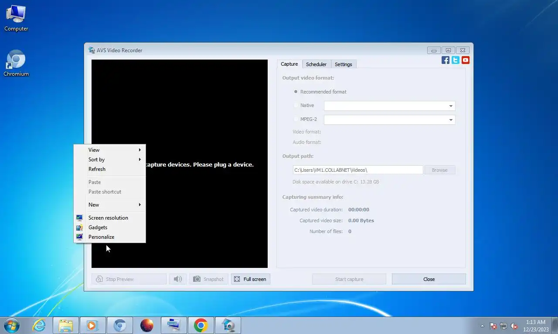Switch to Google Chrome taskbar icon
558x334 pixels.
pos(201,325)
